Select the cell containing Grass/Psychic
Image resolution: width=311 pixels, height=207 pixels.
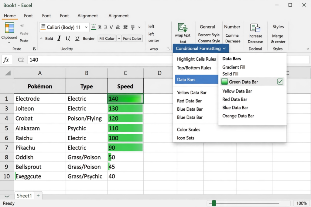[x=87, y=176]
